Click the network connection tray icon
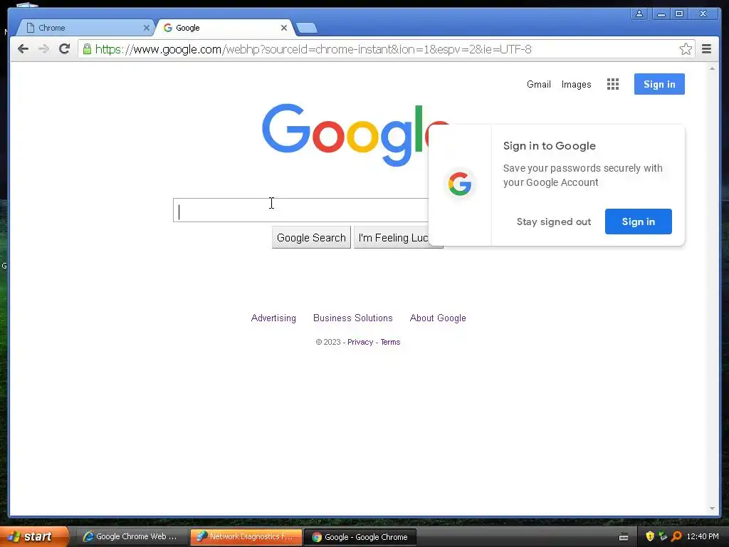 663,536
